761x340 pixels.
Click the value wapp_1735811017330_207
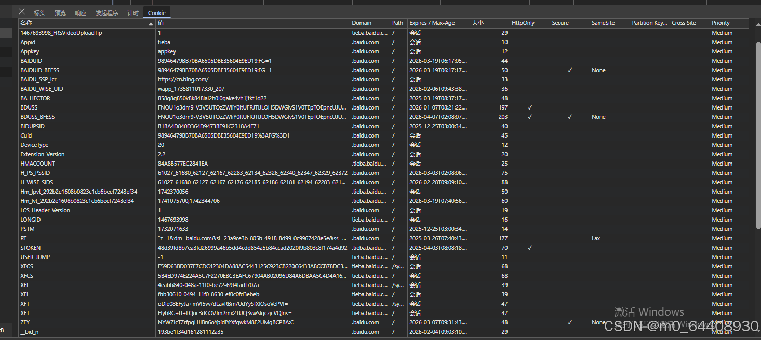pyautogui.click(x=191, y=89)
